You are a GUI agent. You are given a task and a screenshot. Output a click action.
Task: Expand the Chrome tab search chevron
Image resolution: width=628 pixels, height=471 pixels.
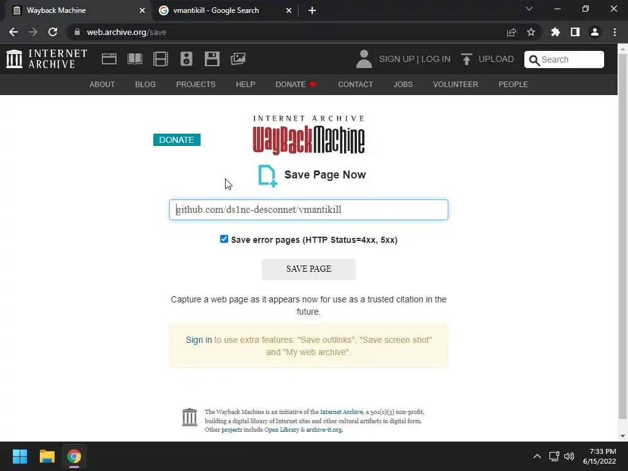click(x=529, y=9)
